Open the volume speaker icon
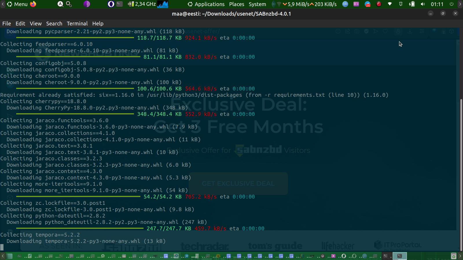The width and height of the screenshot is (463, 260). coord(423,4)
